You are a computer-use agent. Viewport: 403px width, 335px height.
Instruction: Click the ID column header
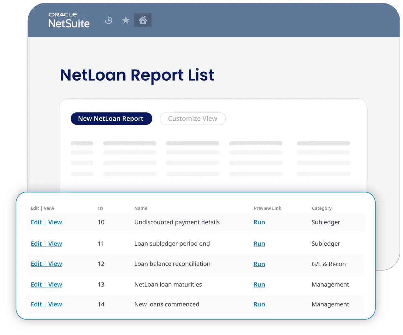point(100,208)
